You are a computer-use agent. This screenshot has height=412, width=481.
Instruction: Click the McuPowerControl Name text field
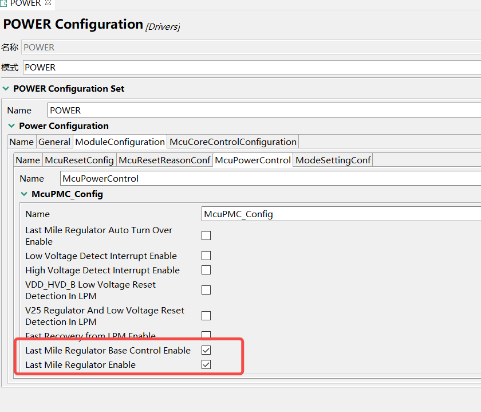270,178
